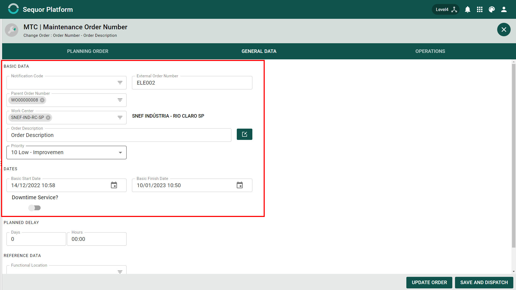Open Basic Start Date calendar picker
Viewport: 516px width, 290px height.
(x=114, y=185)
